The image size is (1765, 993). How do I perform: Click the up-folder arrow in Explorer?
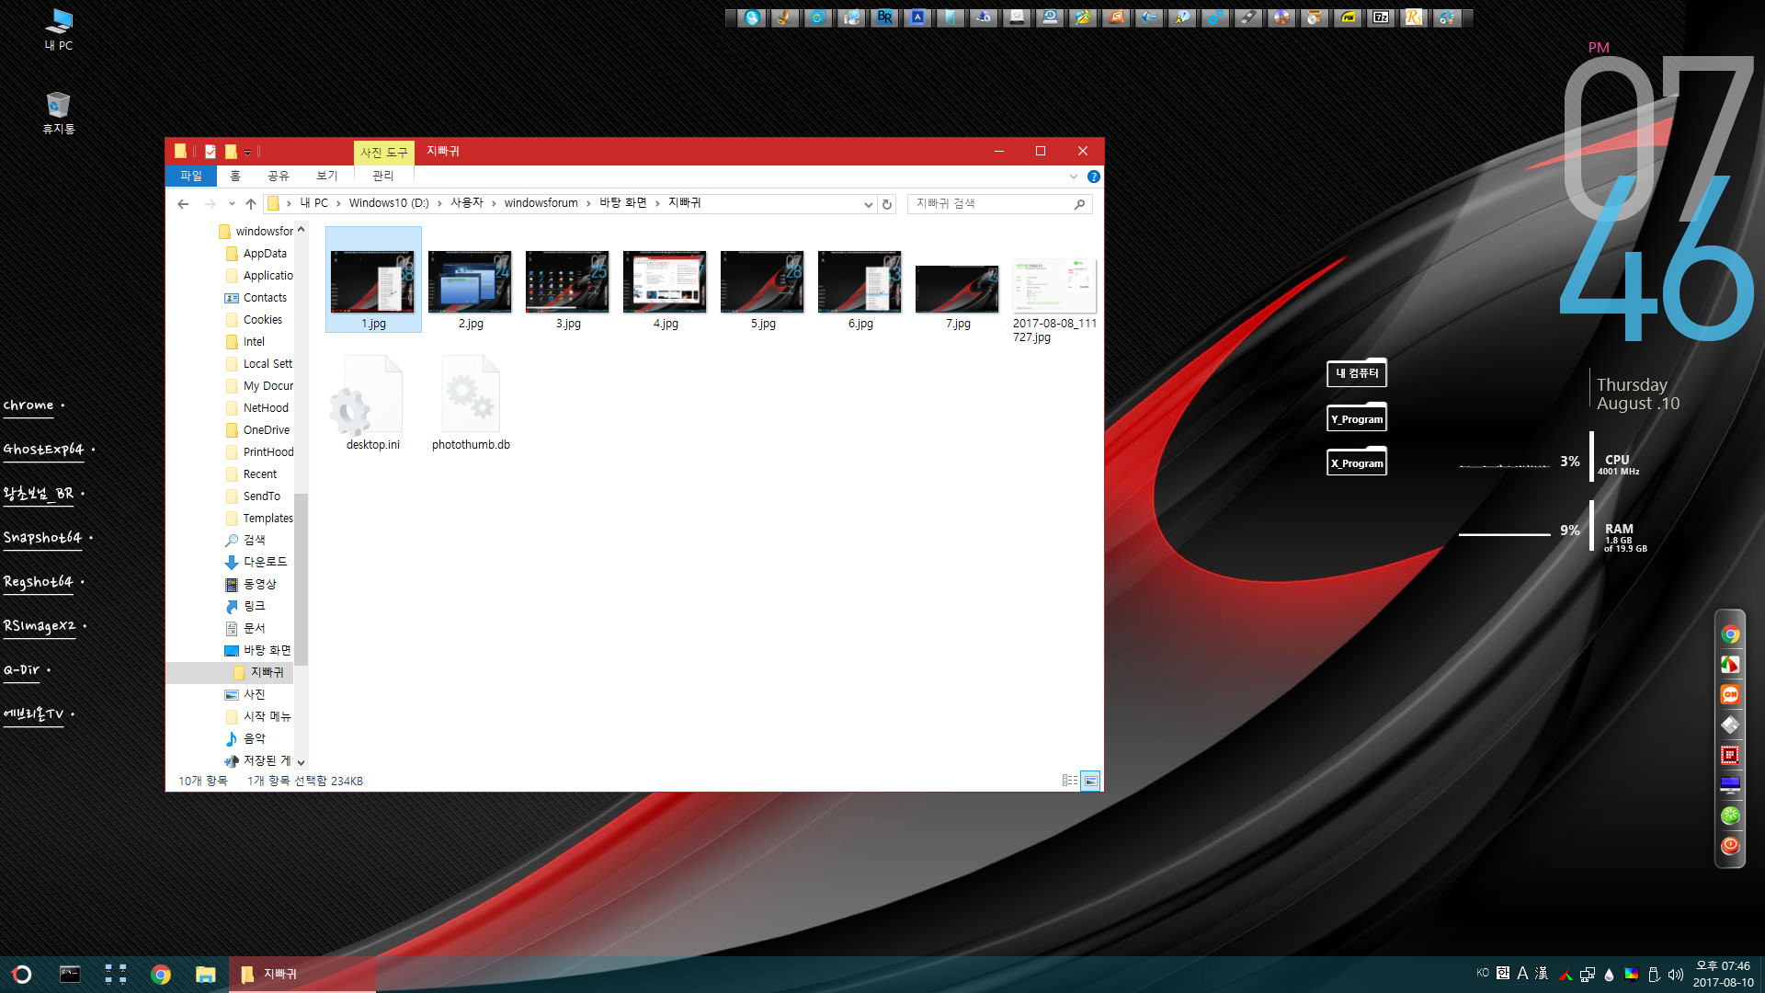pos(250,204)
